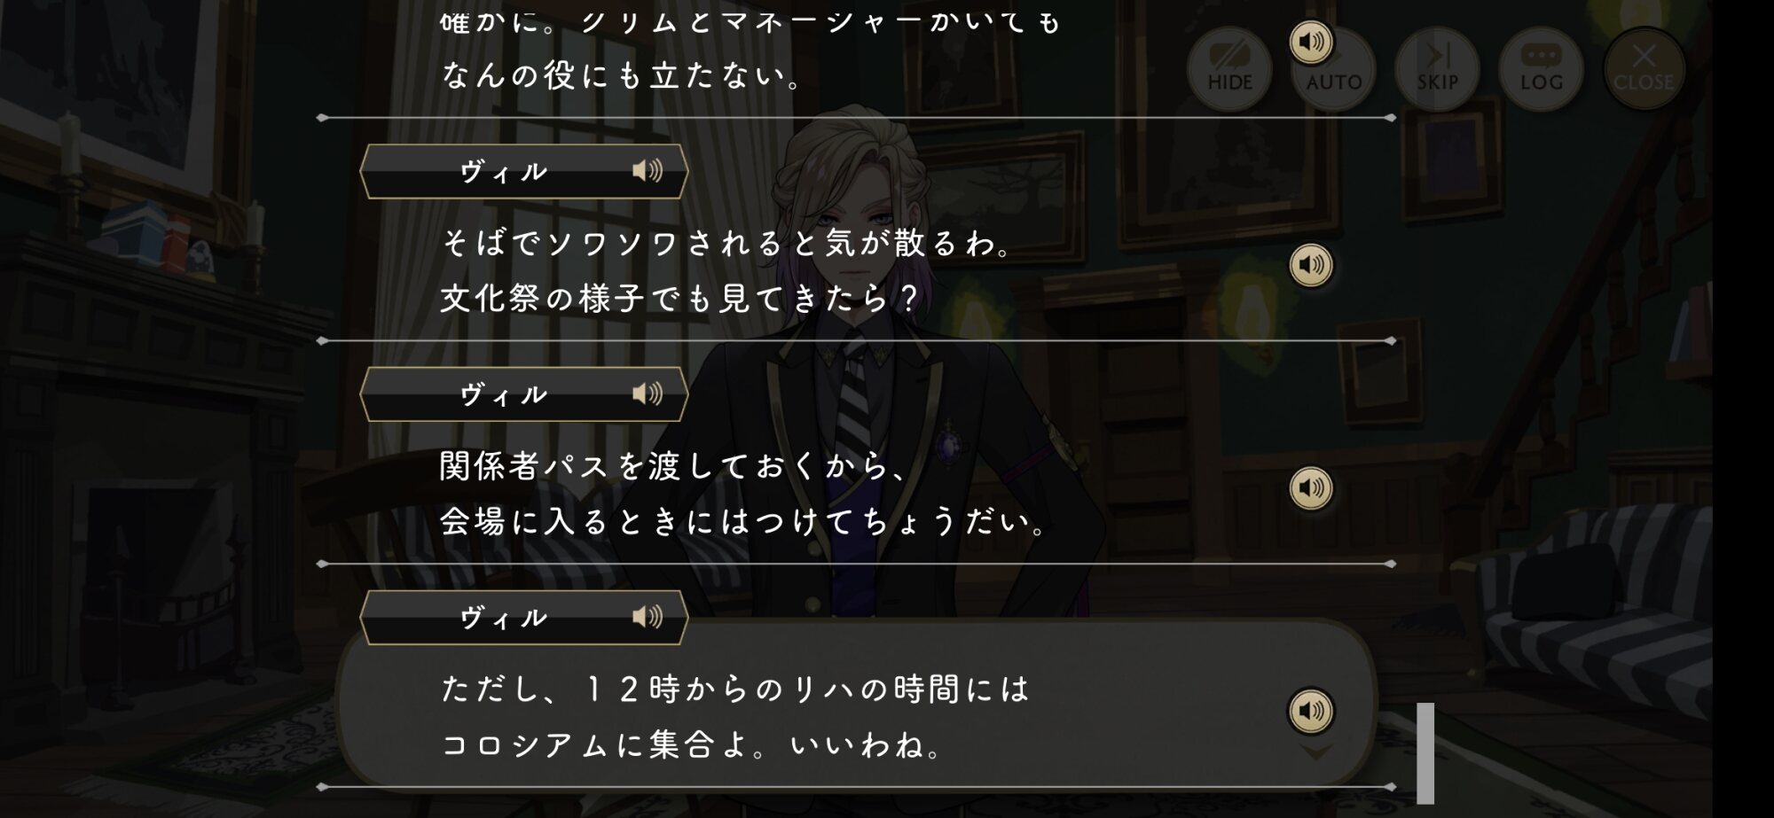Select third ヴィル name plate label
Screen dimensions: 1774x818
tap(504, 618)
